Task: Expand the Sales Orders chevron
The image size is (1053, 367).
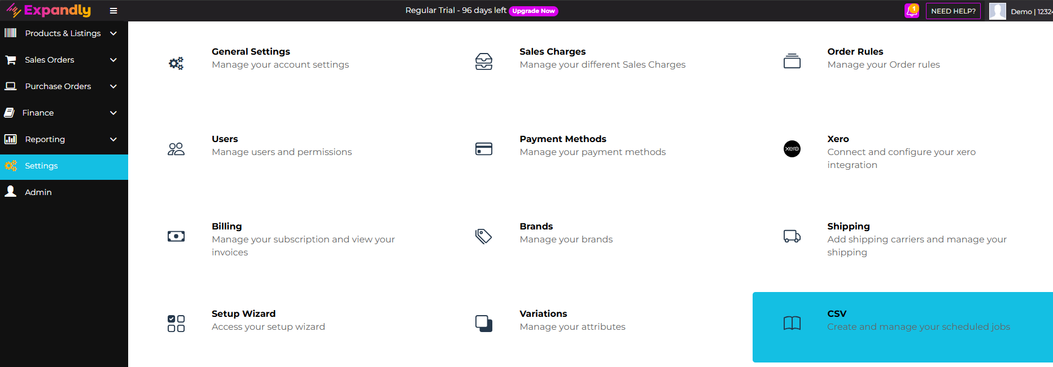Action: 113,60
